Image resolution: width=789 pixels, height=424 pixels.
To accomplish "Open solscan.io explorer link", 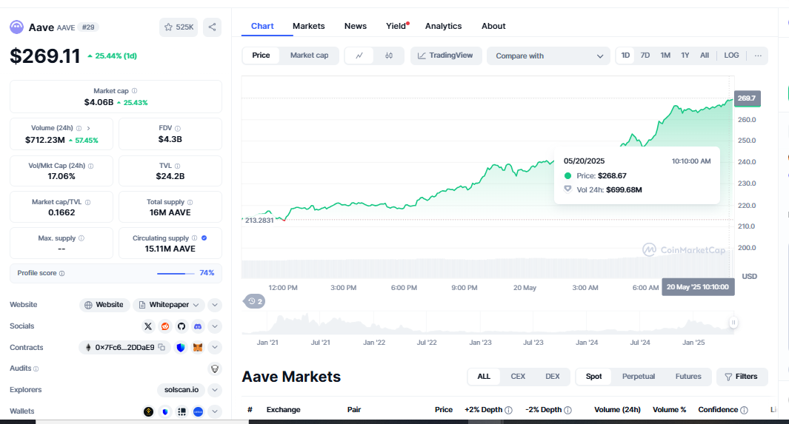I will (182, 390).
